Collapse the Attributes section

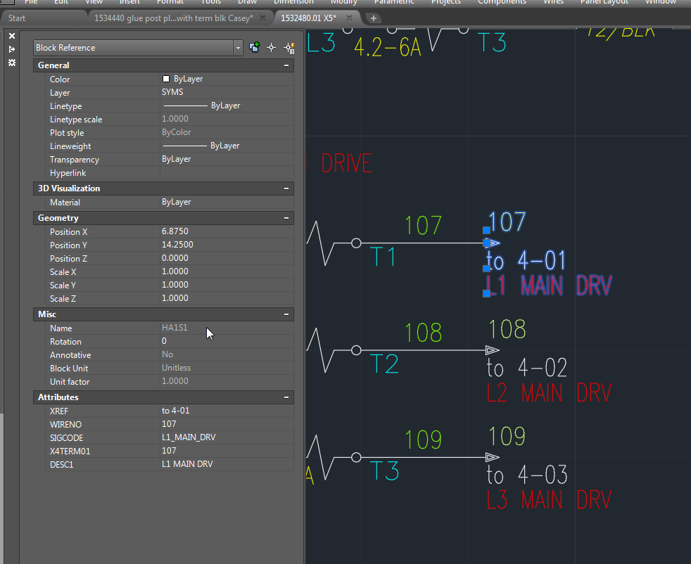coord(286,397)
